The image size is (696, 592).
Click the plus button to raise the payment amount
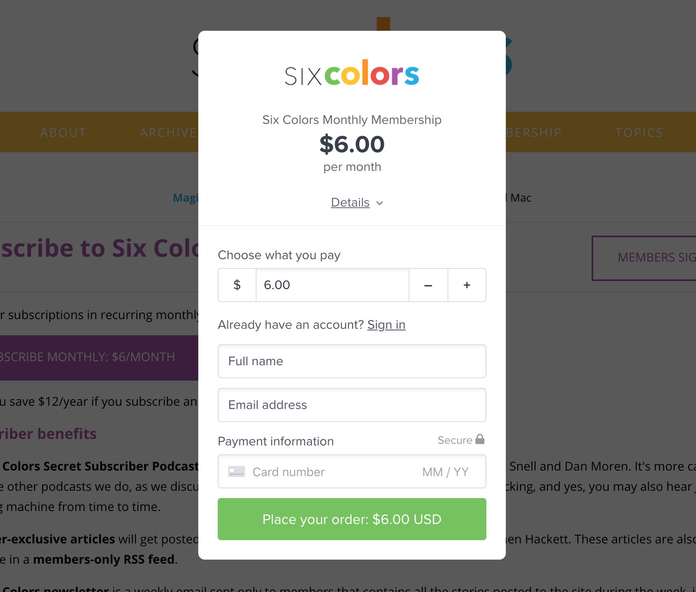(467, 285)
